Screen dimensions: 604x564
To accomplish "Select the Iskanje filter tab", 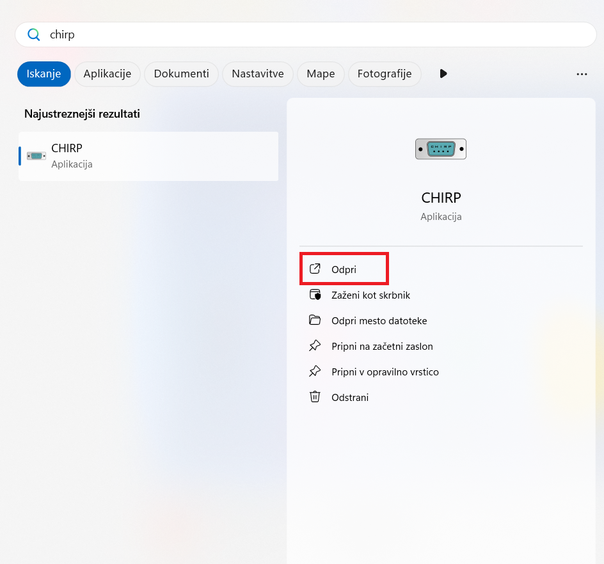I will [x=44, y=74].
